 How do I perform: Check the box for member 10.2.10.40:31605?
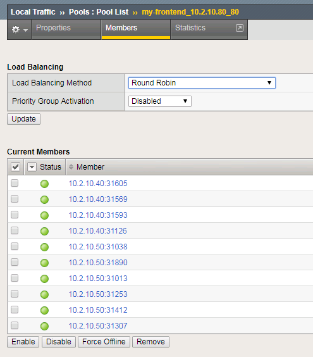coord(15,183)
